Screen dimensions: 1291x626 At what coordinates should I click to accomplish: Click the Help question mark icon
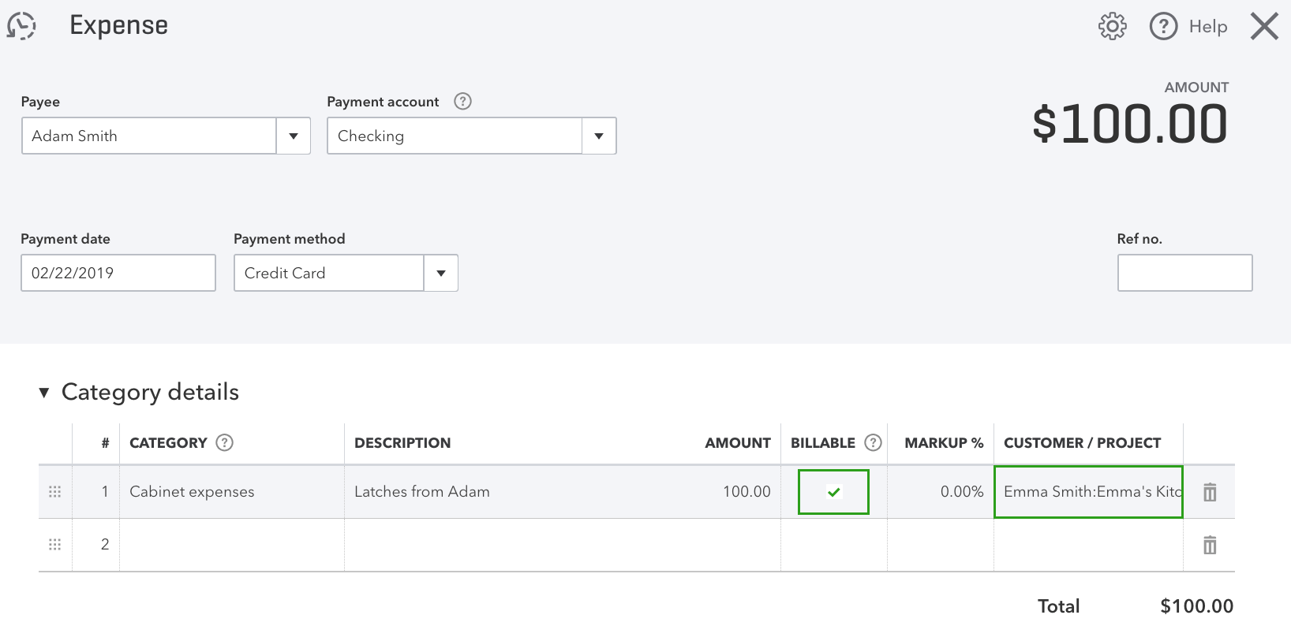tap(1163, 26)
